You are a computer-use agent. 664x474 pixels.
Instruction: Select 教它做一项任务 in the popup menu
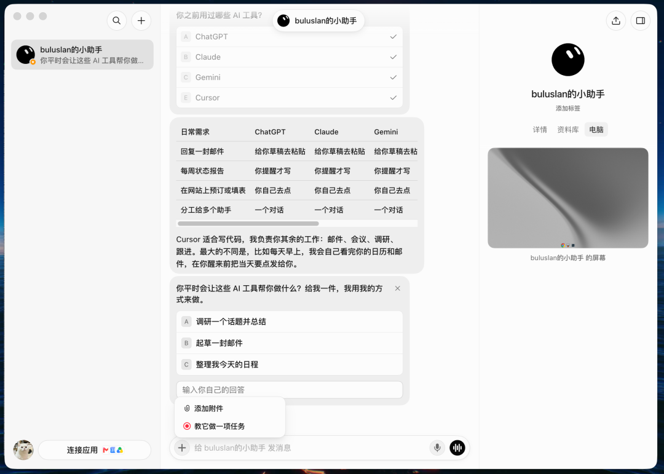(230, 426)
